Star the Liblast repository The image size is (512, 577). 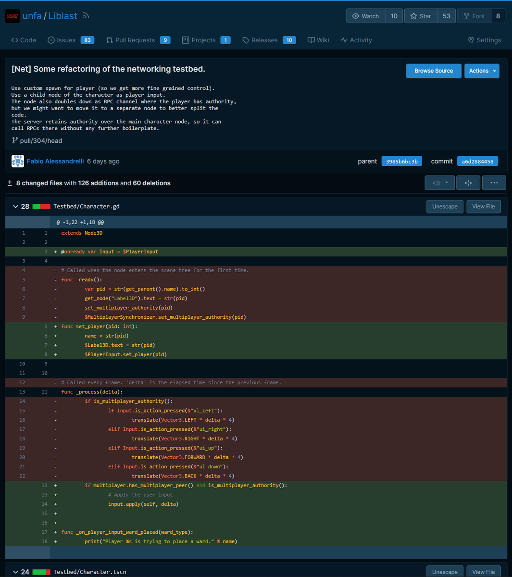(421, 16)
